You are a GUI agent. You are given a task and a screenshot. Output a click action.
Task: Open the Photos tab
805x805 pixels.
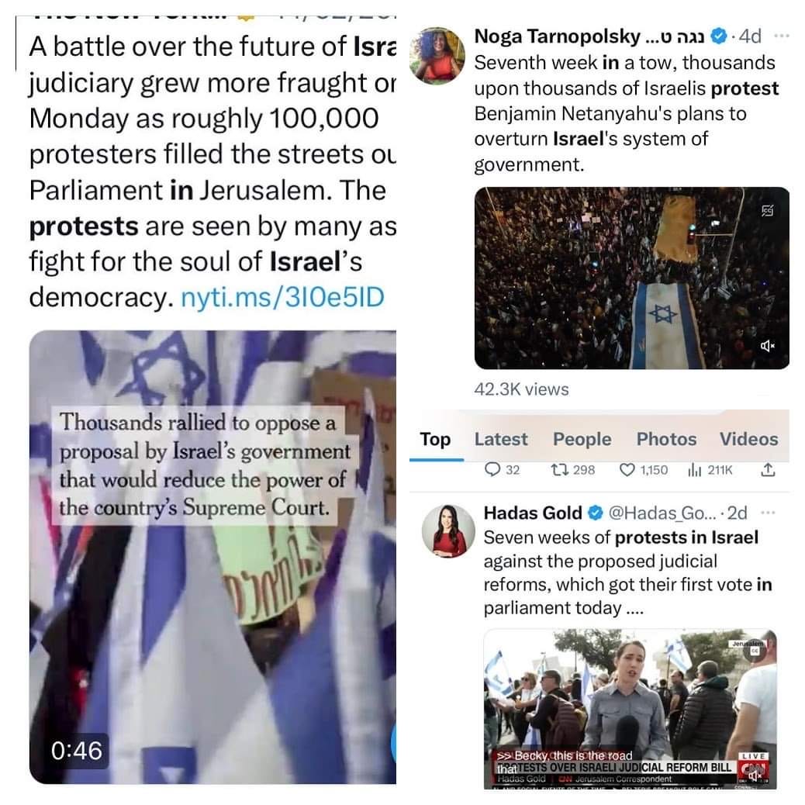coord(666,439)
